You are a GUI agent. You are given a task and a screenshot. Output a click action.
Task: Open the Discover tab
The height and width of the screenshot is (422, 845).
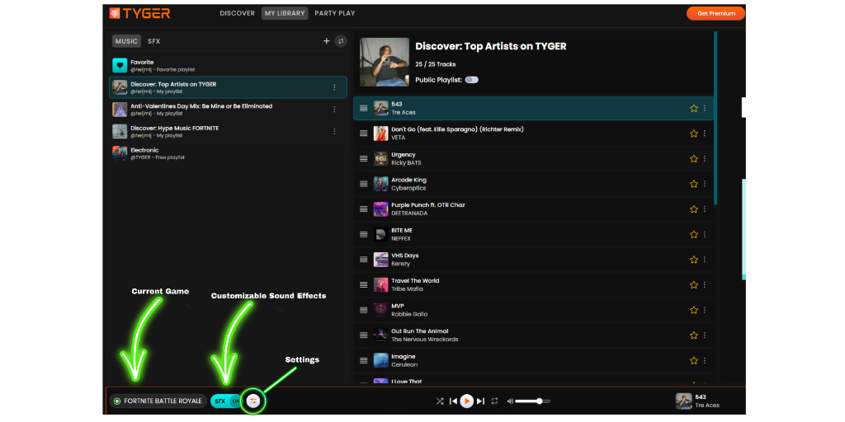click(x=237, y=13)
